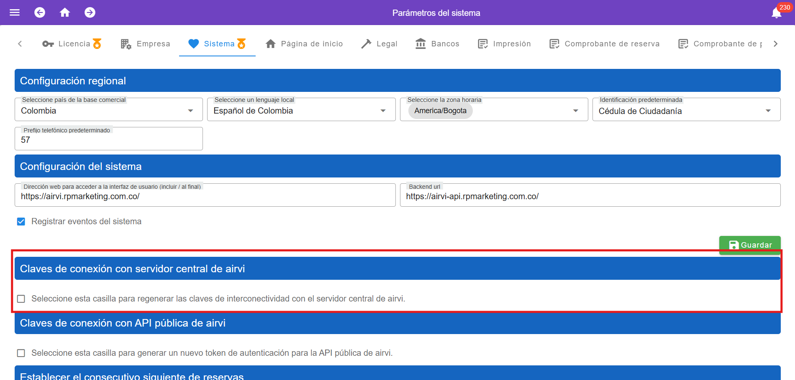Select the Comprobante de reserva tab
The image size is (795, 380).
pos(605,44)
